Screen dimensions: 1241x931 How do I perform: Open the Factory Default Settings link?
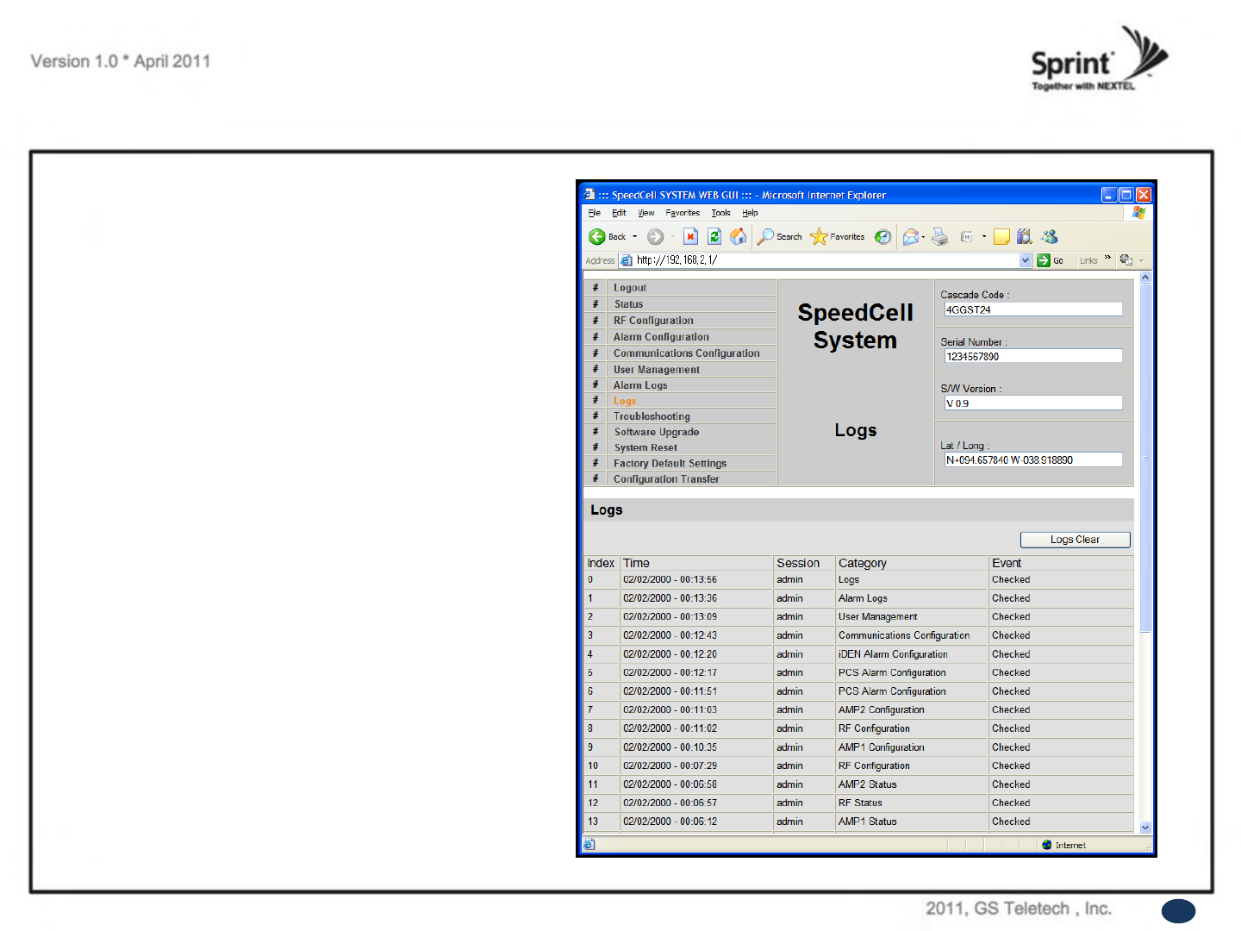[670, 463]
